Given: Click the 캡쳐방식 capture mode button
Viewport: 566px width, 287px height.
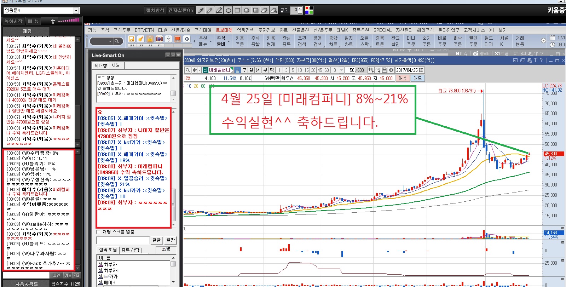Looking at the screenshot, I should (155, 11).
